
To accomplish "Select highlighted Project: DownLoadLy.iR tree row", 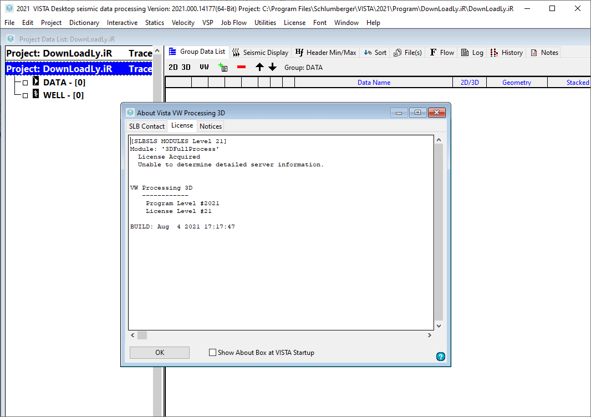I will click(x=79, y=69).
